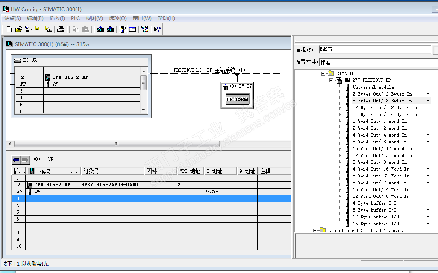Image resolution: width=438 pixels, height=273 pixels.
Task: Click the Upload to PG icon
Action: click(x=110, y=29)
